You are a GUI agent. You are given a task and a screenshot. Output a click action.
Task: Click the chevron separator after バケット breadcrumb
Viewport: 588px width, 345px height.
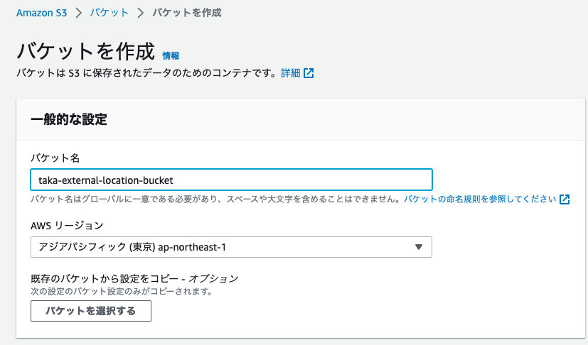point(141,13)
